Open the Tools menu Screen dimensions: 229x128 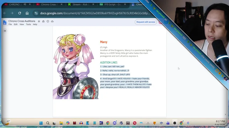pyautogui.click(x=28, y=24)
